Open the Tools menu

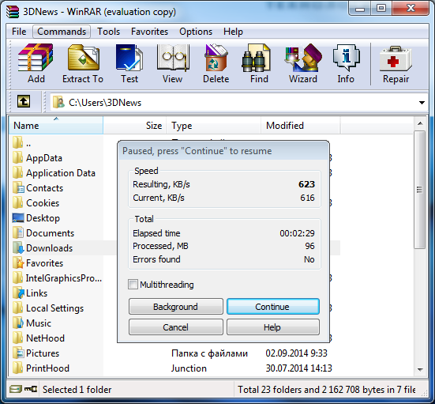108,32
